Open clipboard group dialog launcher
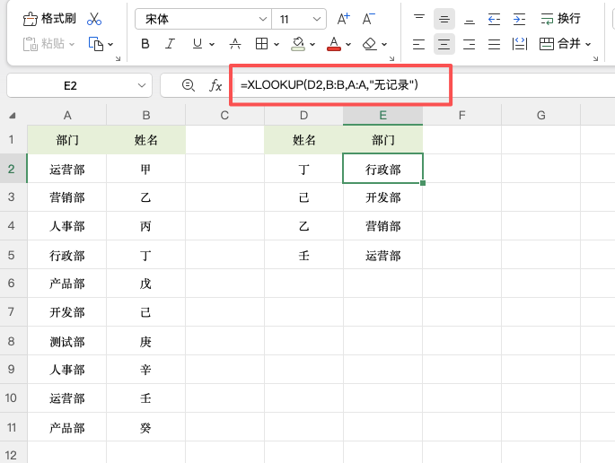The image size is (615, 463). point(118,58)
